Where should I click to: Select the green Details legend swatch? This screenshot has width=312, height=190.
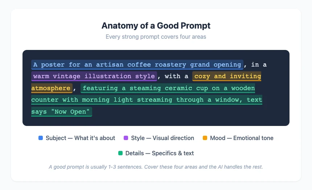pyautogui.click(x=120, y=153)
